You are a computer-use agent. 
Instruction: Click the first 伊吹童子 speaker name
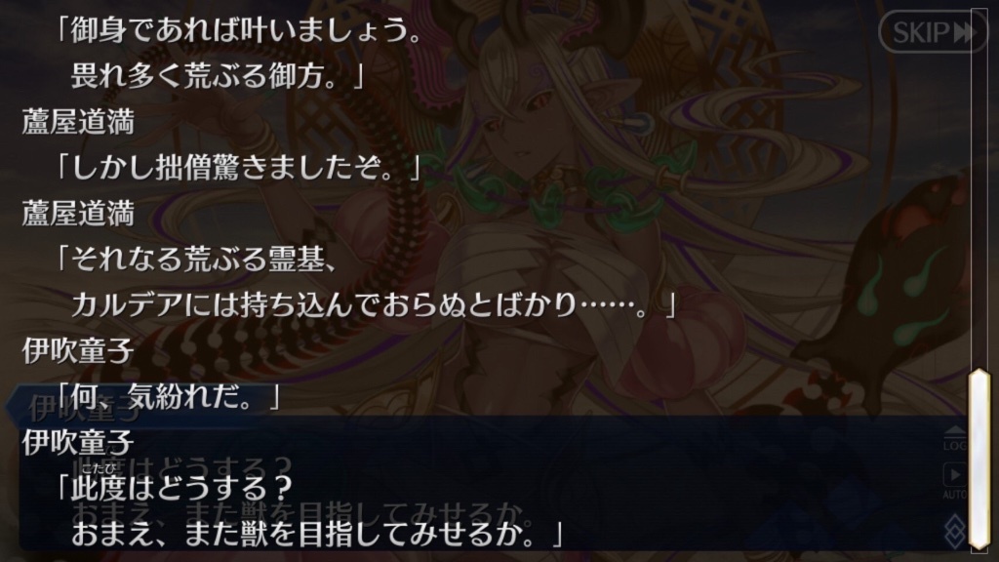coord(78,351)
